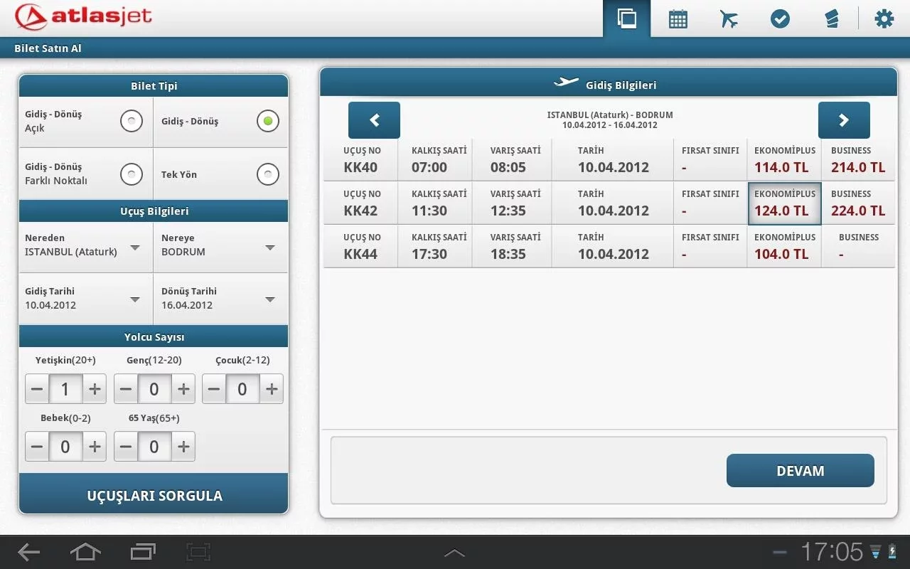Tap arrival time 18:35
Image resolution: width=910 pixels, height=569 pixels.
(x=508, y=254)
